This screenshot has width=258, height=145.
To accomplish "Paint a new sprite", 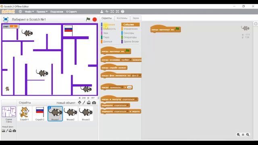I will pos(84,103).
